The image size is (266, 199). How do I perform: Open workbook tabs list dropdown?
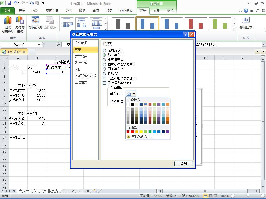click(x=257, y=51)
